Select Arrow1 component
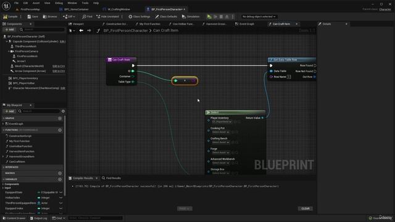This screenshot has height=222, width=395. pyautogui.click(x=21, y=61)
